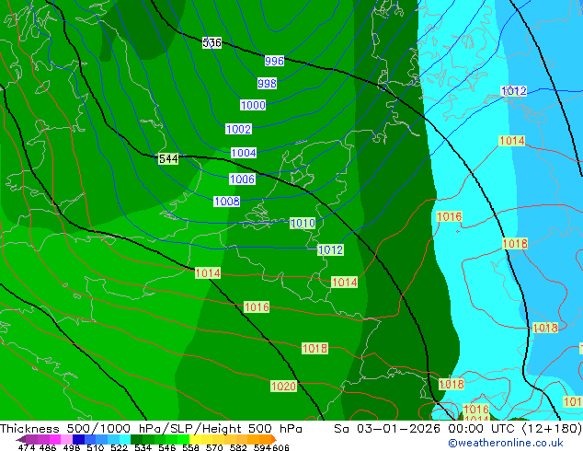Screen dimensions: 583x451
Task: Click the 474 legend value
Action: point(27,447)
